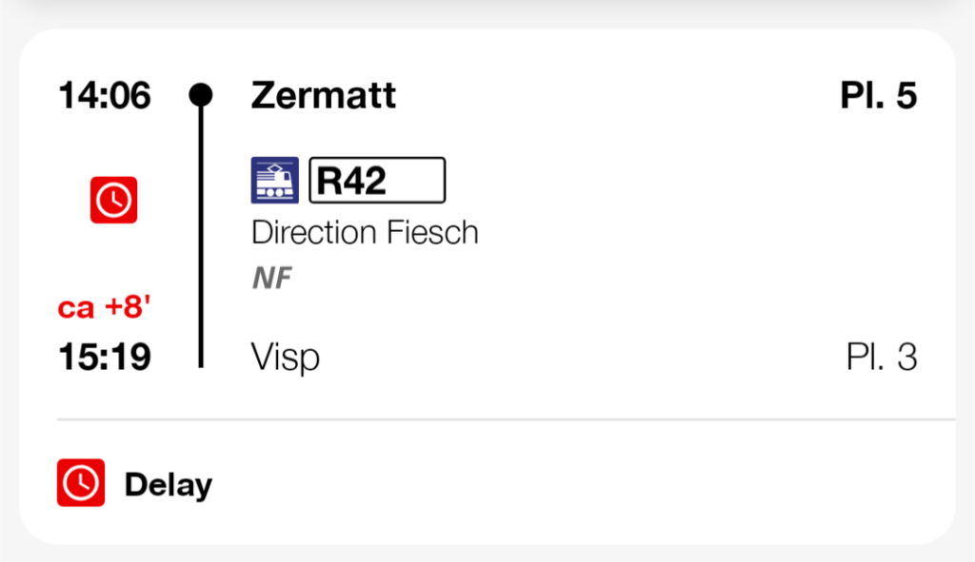Click the blank space right of R42

coord(667,181)
